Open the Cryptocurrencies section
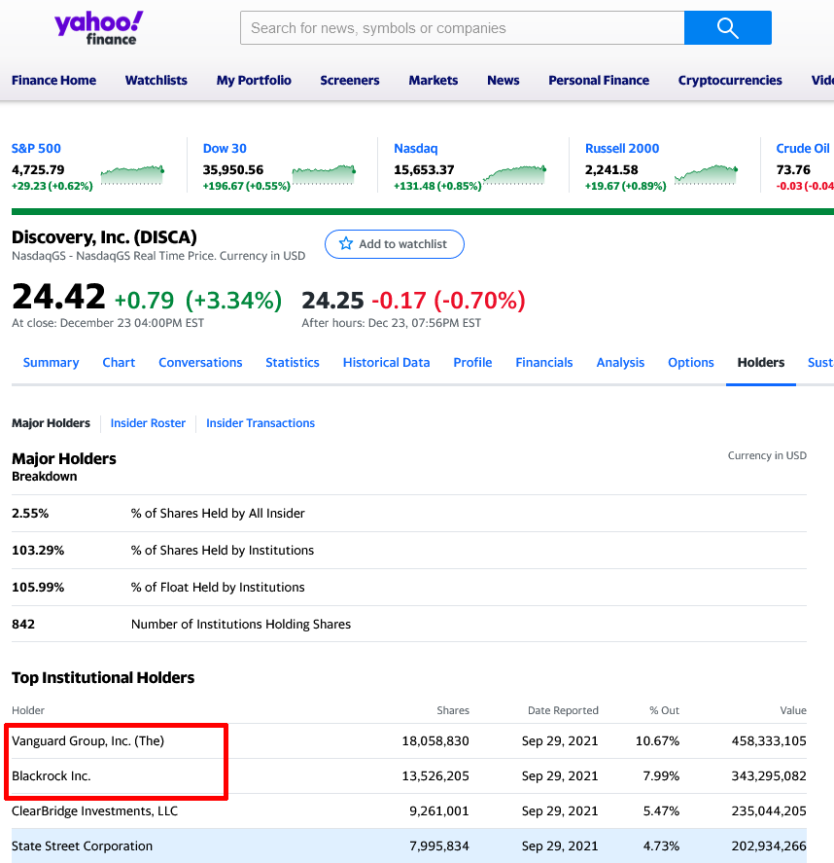 click(x=730, y=81)
